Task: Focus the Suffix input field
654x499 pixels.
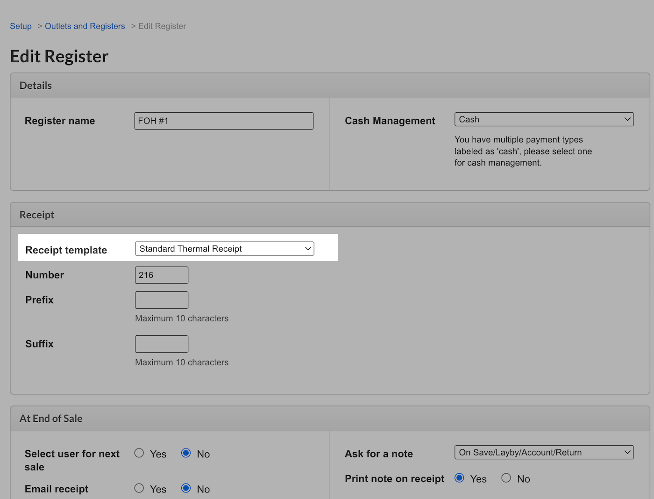Action: 162,344
